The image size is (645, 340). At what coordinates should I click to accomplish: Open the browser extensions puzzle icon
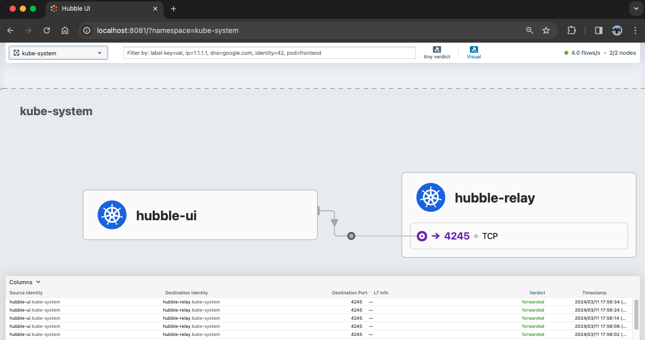coord(571,30)
